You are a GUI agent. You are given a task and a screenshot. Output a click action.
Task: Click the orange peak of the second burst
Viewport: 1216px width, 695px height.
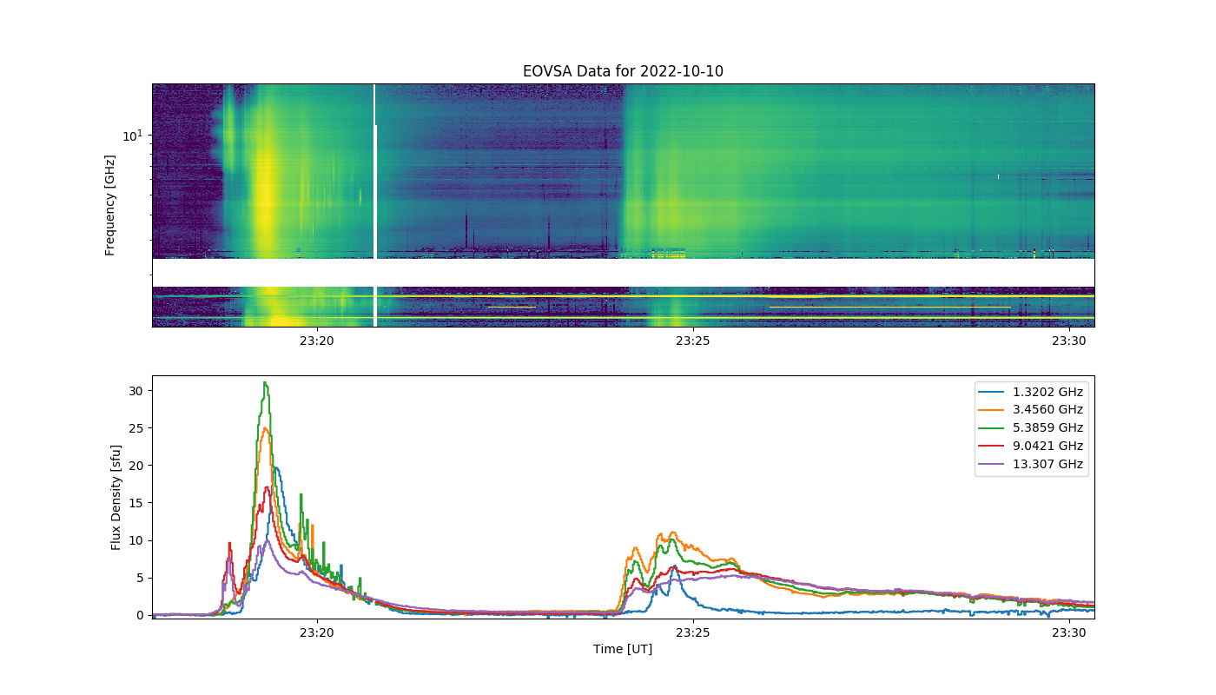click(671, 534)
